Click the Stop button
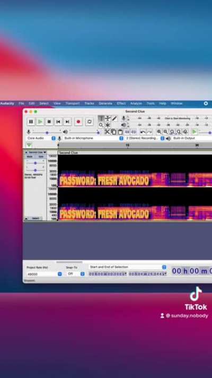 click(x=49, y=122)
